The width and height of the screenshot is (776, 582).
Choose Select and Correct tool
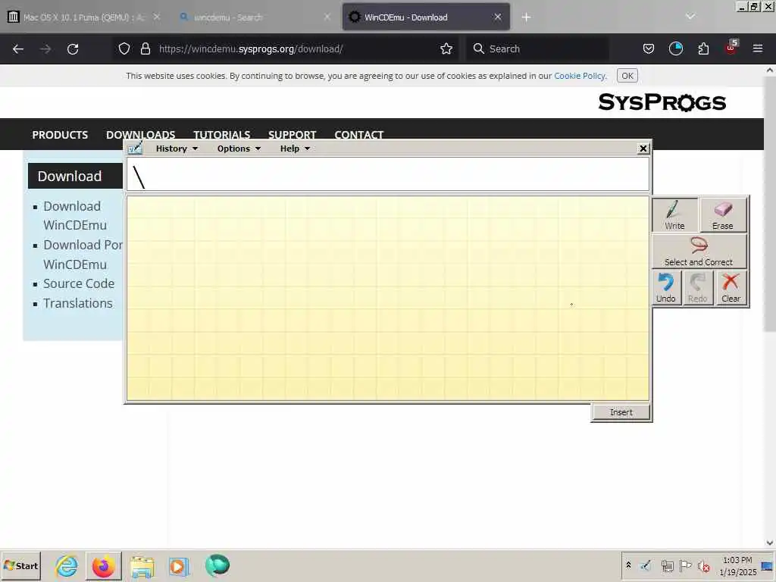[x=698, y=252]
